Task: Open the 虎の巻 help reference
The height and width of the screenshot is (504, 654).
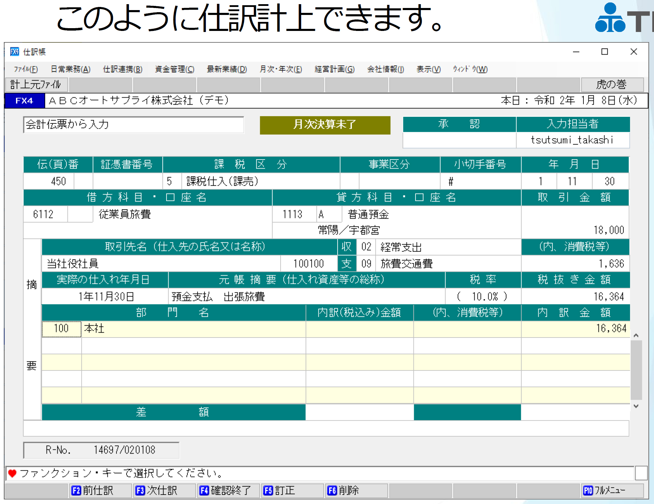Action: click(613, 84)
